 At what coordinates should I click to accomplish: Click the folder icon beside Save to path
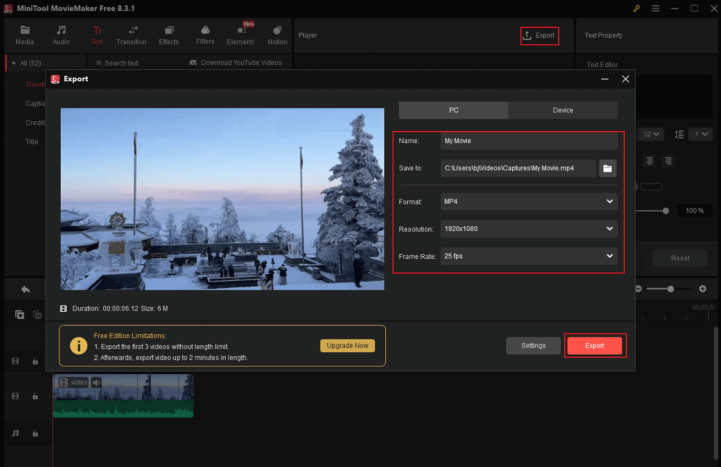coord(607,168)
